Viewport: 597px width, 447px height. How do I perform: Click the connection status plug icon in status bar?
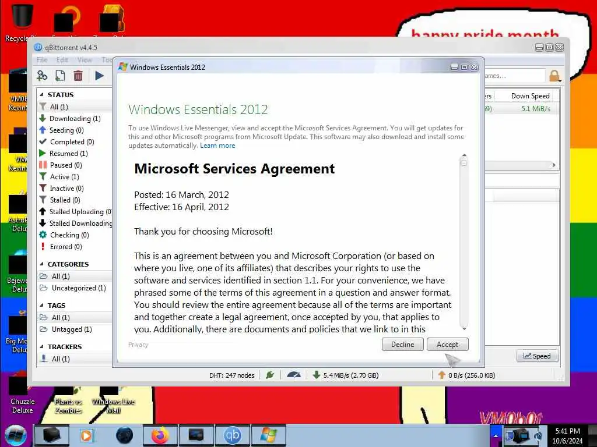(270, 375)
